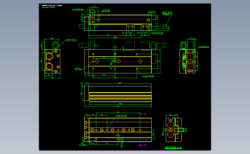This screenshot has height=154, width=250.
Task: Click the green model text under the title
Action: pos(48,8)
